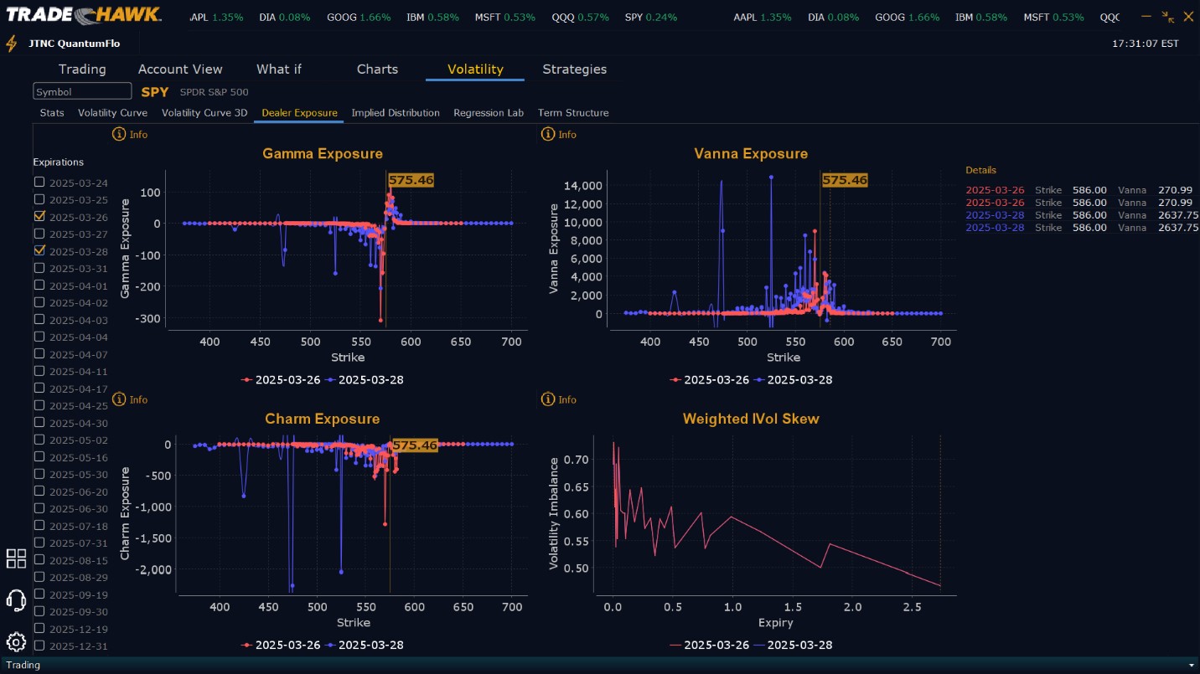1200x674 pixels.
Task: Open the headset support icon
Action: click(x=16, y=600)
